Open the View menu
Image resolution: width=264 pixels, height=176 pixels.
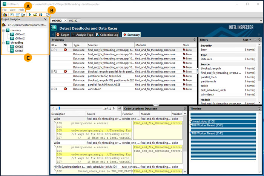click(x=12, y=9)
